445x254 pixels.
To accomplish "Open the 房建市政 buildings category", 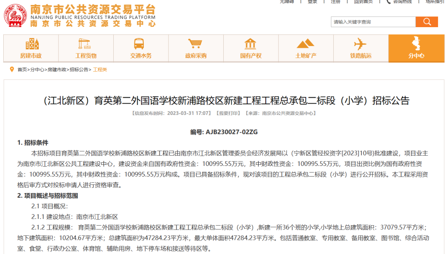I will [31, 48].
